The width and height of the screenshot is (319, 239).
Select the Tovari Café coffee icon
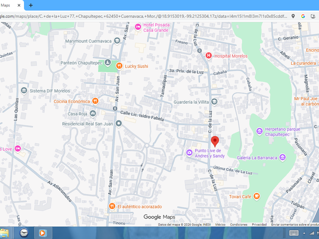(x=257, y=196)
